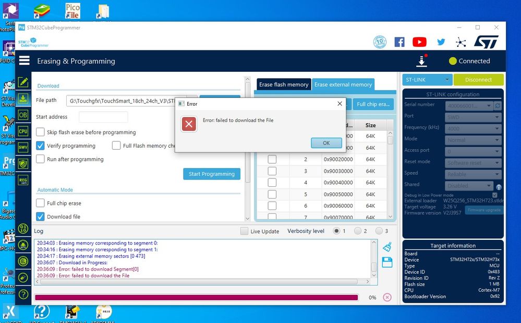521x323 pixels.
Task: Switch to Erase flash memory tab
Action: tap(284, 84)
